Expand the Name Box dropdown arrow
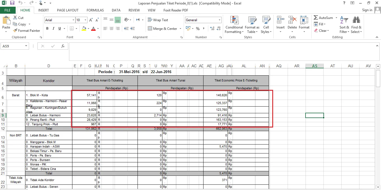Viewport: 381px width, 190px height. pos(26,46)
